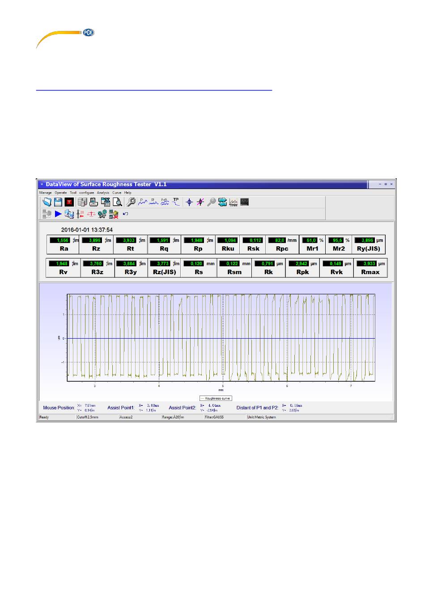
Task: Click the Rsk parameter label
Action: [253, 249]
